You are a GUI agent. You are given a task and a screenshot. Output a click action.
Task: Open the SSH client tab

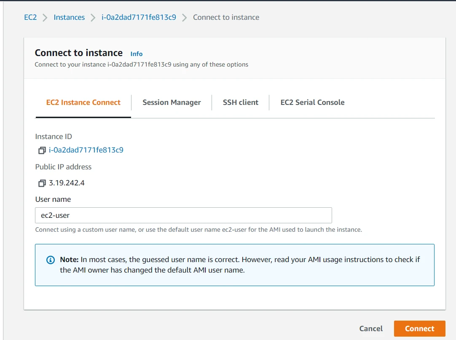coord(240,102)
